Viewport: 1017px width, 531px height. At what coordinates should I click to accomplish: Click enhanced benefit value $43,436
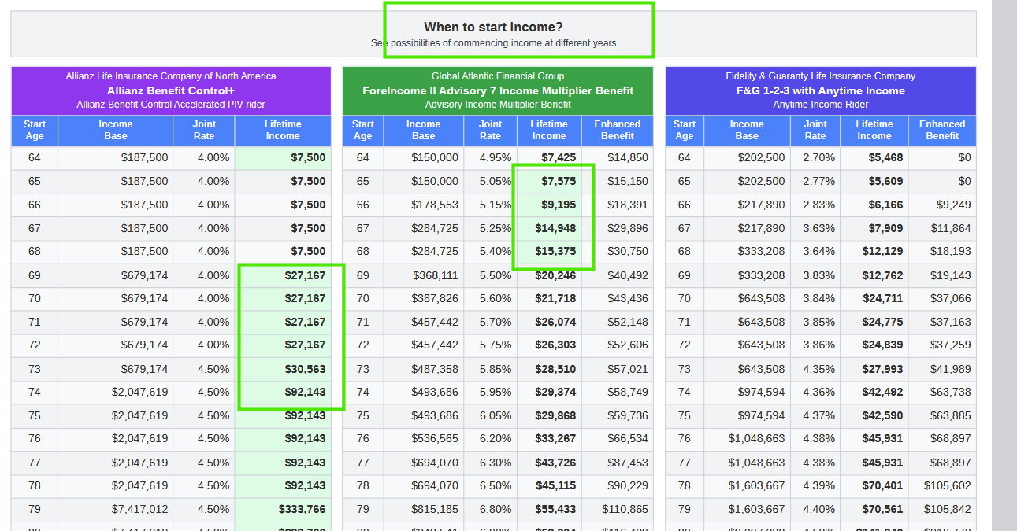(x=628, y=298)
